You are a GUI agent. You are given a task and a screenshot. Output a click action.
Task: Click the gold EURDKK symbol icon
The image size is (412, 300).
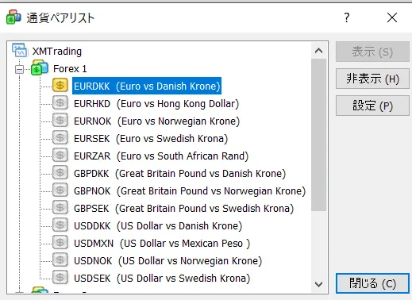[60, 85]
